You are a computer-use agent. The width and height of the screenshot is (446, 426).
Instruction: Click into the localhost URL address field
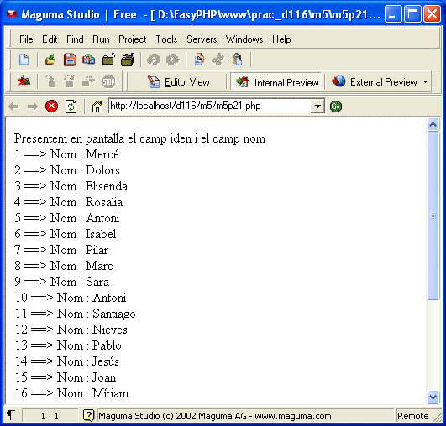pyautogui.click(x=210, y=106)
